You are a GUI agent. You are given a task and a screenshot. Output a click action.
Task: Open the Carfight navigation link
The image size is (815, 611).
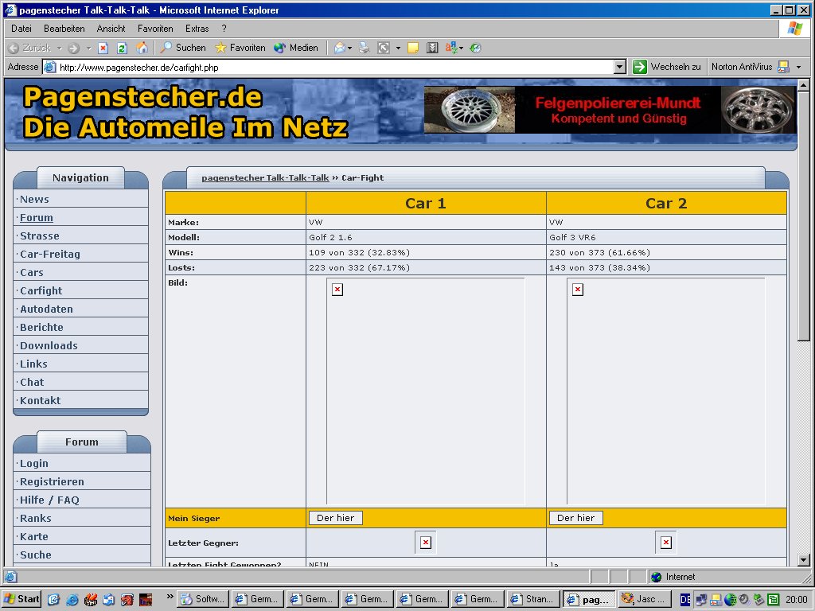[x=41, y=290]
